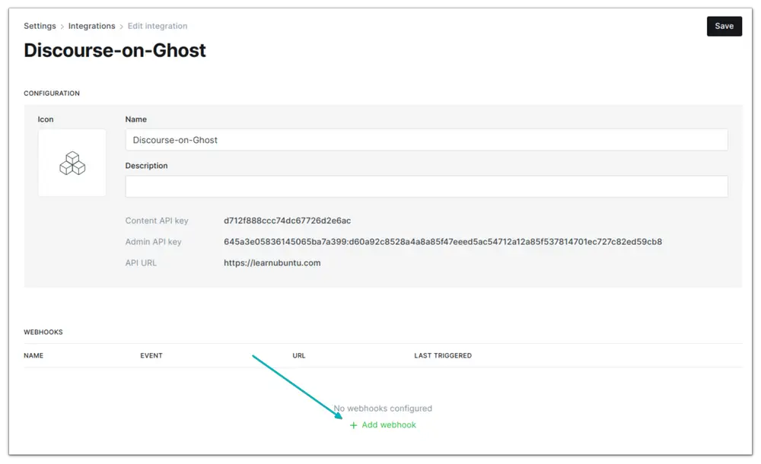
Task: Click the Icon upload area label
Action: (45, 119)
